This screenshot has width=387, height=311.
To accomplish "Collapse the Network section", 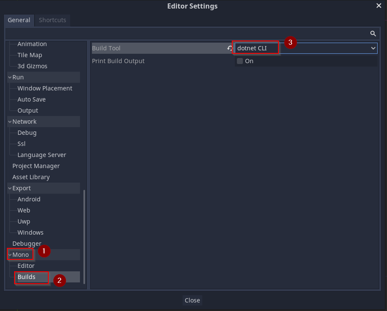I will [9, 121].
